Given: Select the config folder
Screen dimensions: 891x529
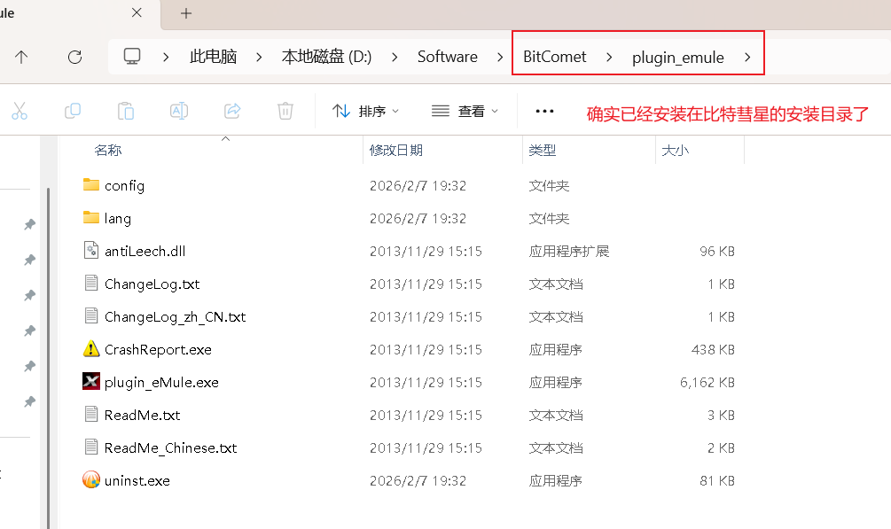Looking at the screenshot, I should pos(124,186).
